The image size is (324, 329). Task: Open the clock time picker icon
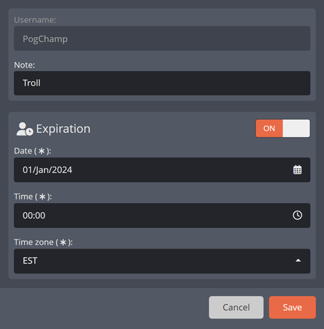point(297,215)
